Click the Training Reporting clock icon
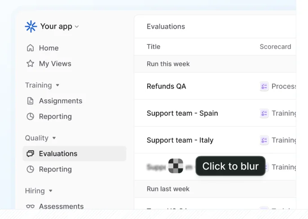The width and height of the screenshot is (308, 219). 30,117
